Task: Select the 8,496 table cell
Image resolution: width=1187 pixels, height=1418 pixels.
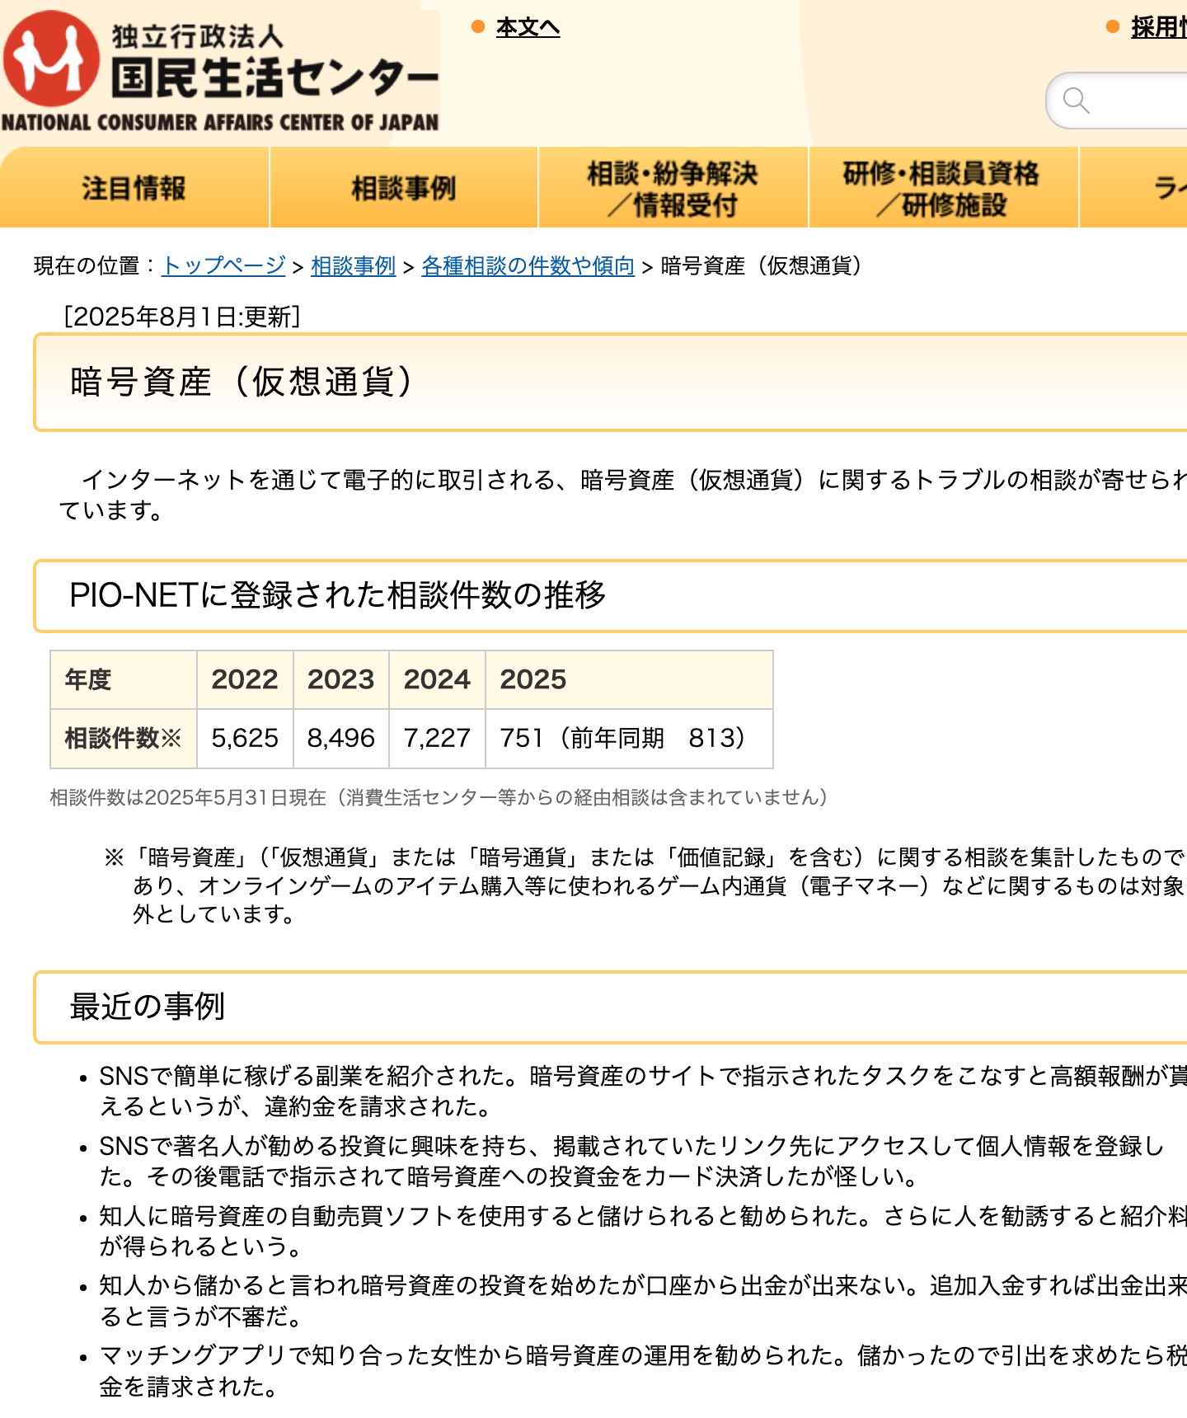Action: click(x=341, y=738)
